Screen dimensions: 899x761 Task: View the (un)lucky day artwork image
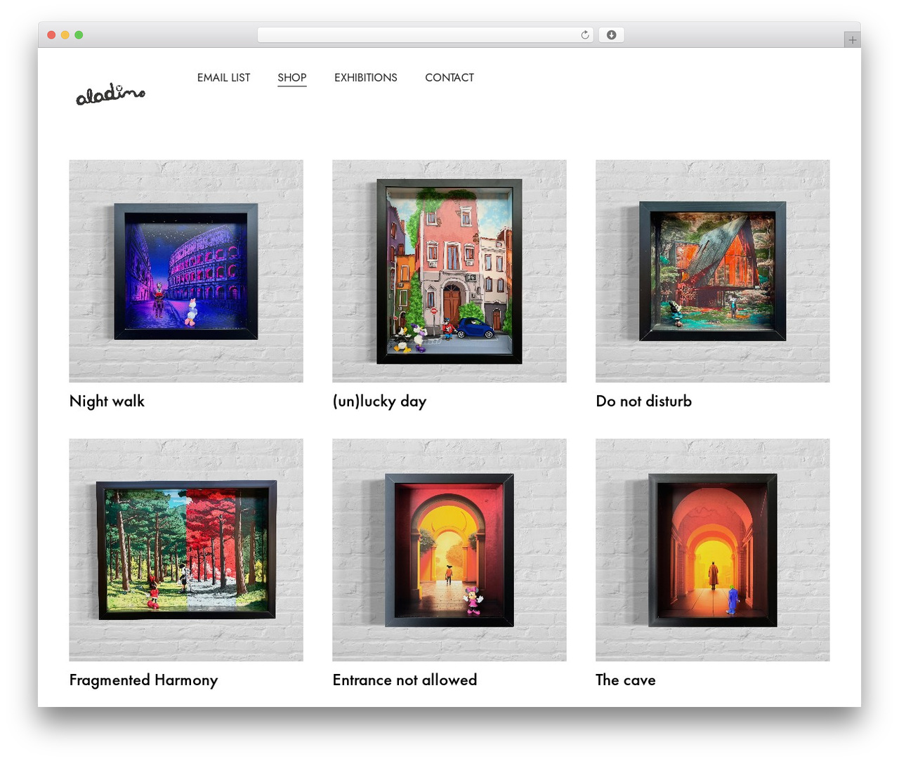(x=449, y=271)
